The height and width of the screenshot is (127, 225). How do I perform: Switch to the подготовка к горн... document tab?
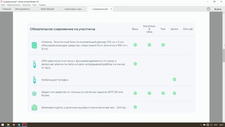click(73, 9)
